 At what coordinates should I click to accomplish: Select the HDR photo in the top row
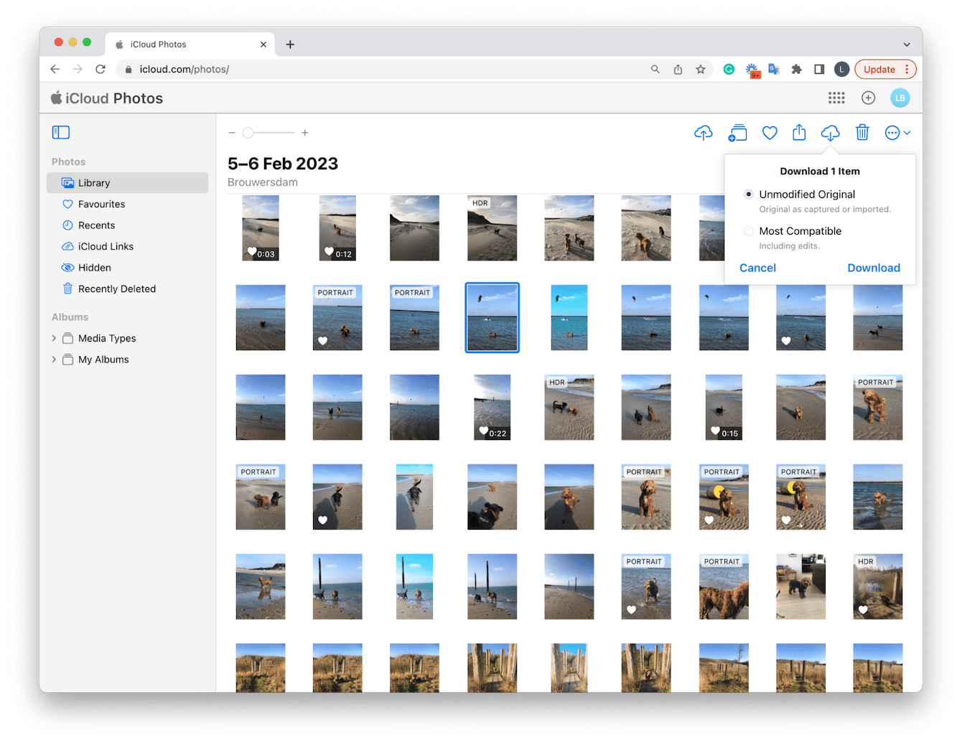pyautogui.click(x=492, y=228)
